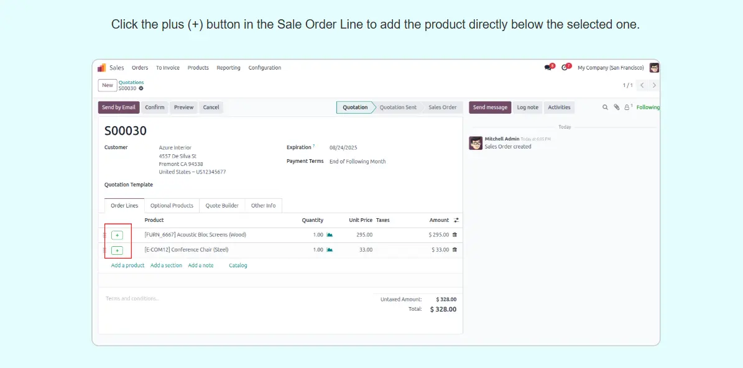
Task: Click the search icon in chatter
Action: 605,108
